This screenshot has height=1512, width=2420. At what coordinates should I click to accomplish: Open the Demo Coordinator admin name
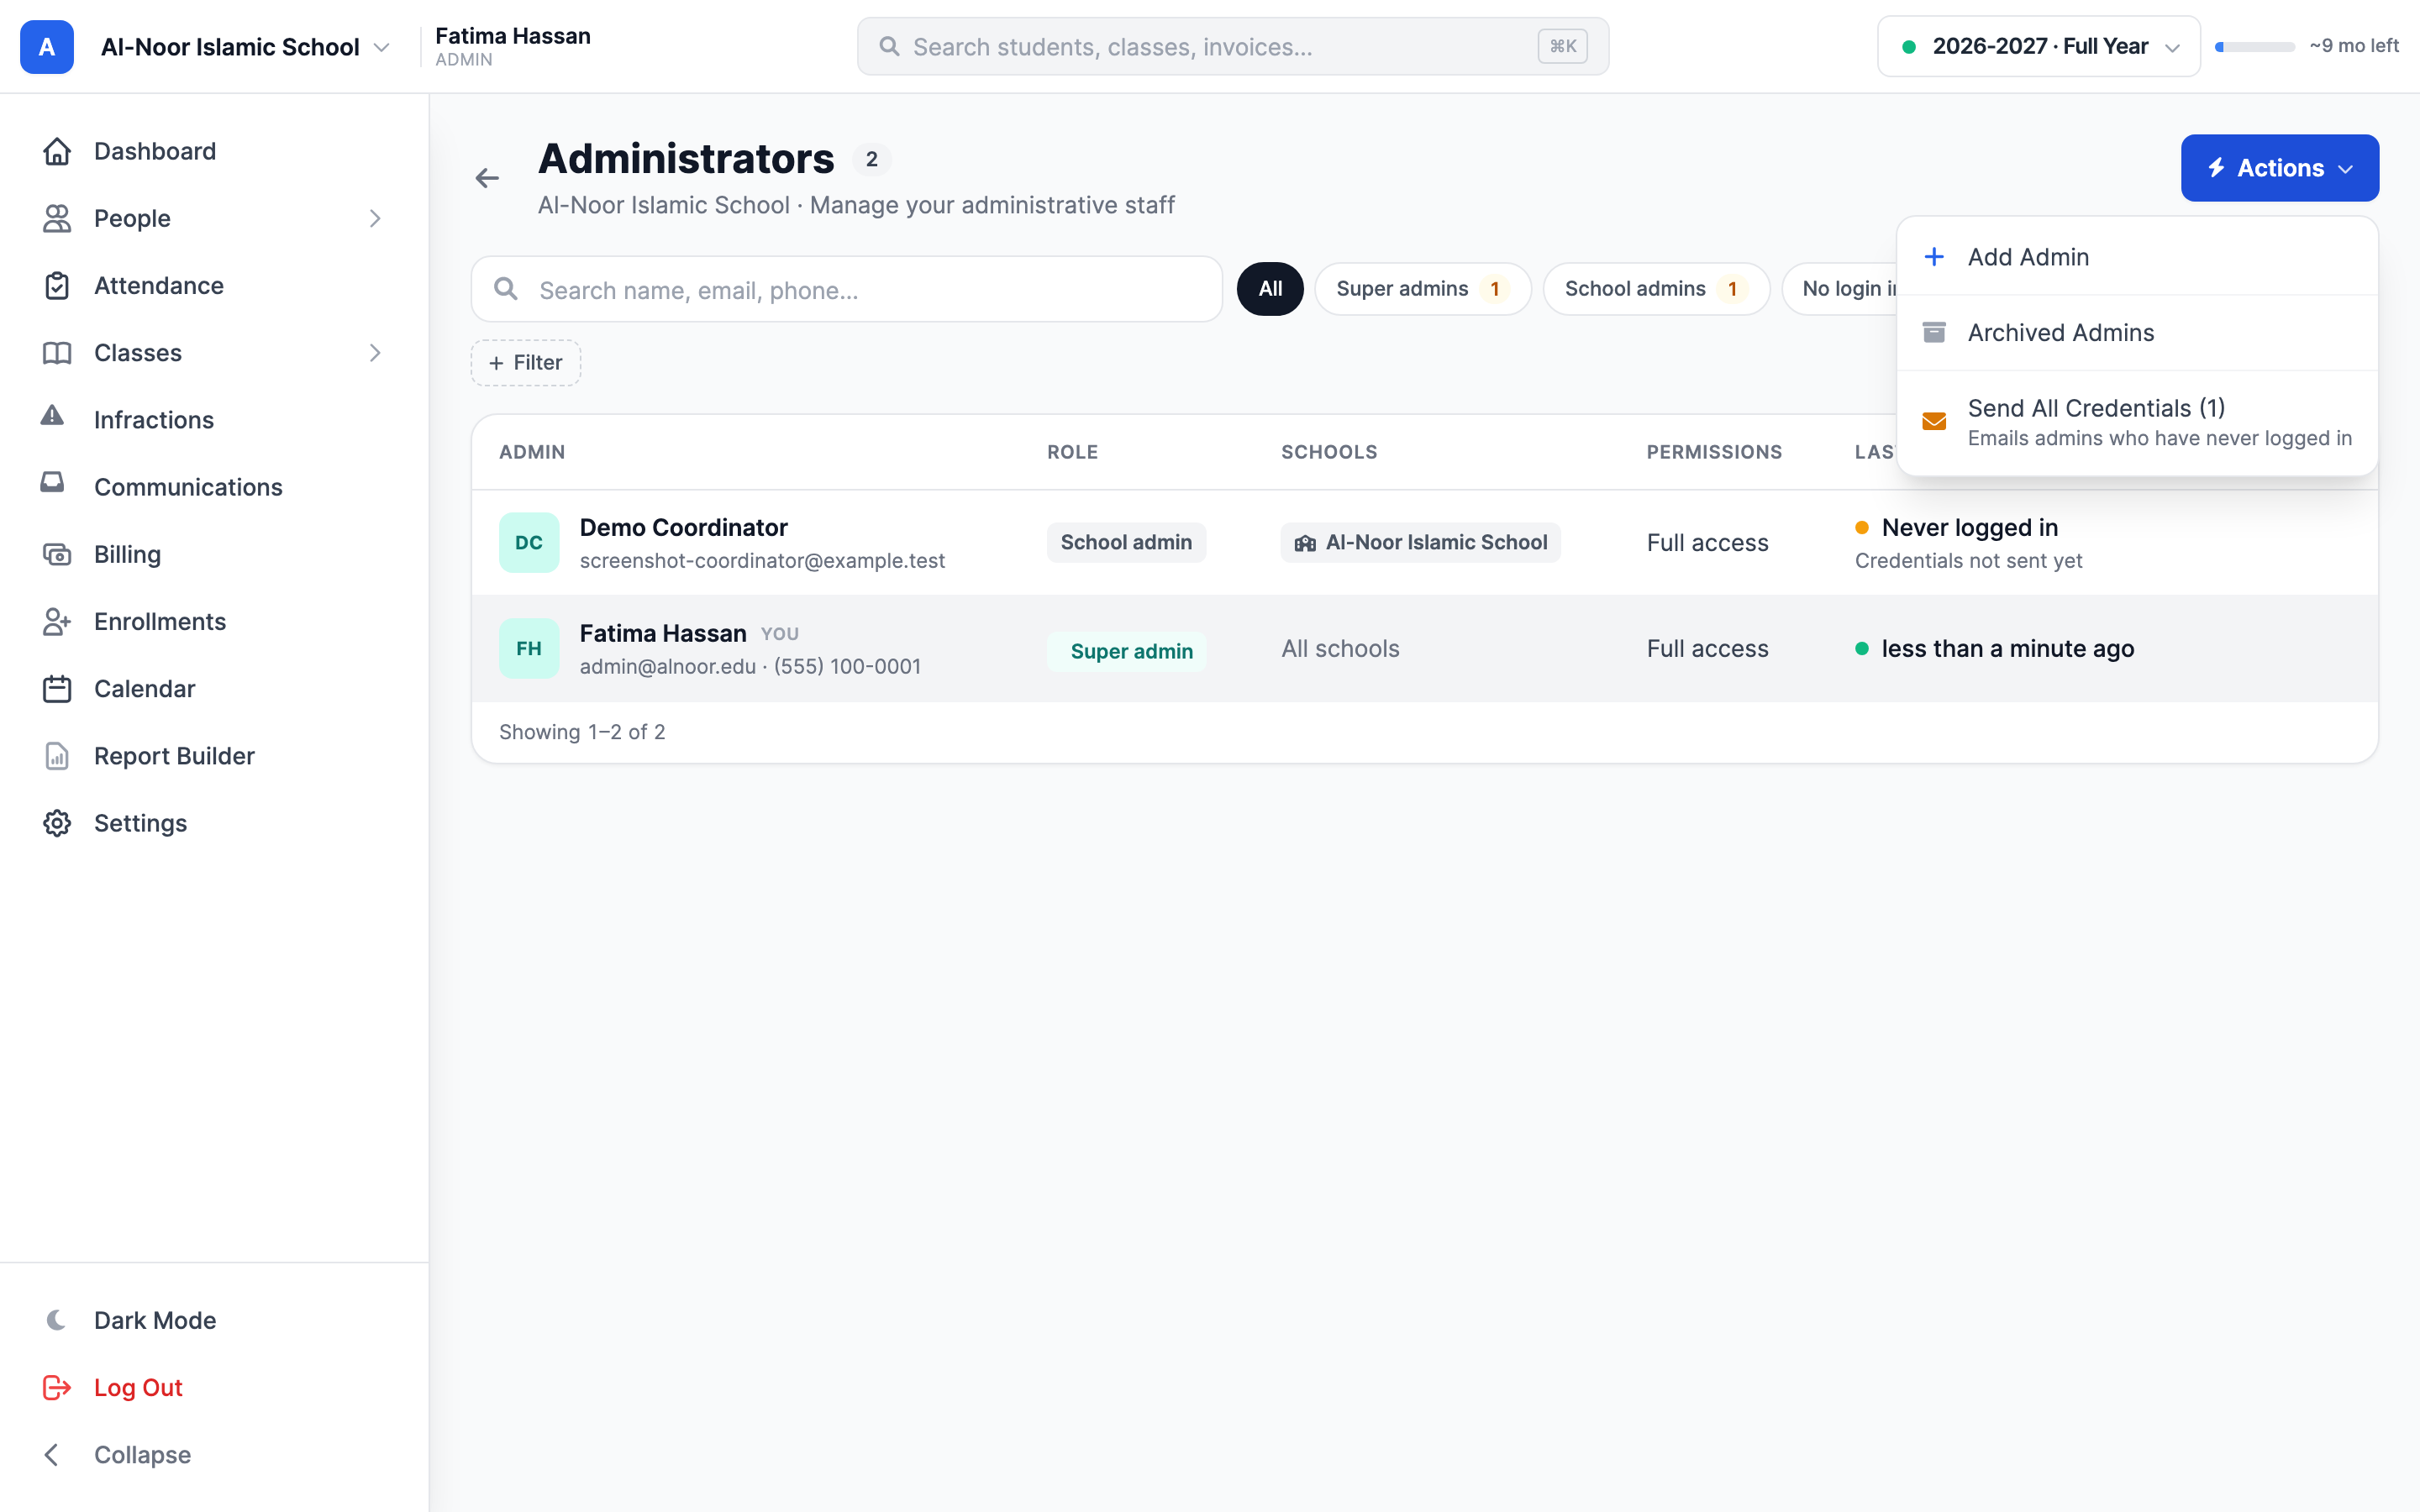(x=684, y=527)
